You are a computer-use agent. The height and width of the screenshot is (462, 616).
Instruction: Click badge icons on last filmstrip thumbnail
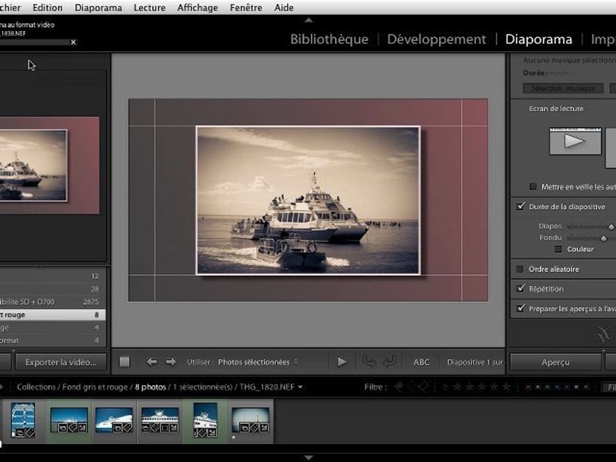pyautogui.click(x=255, y=427)
